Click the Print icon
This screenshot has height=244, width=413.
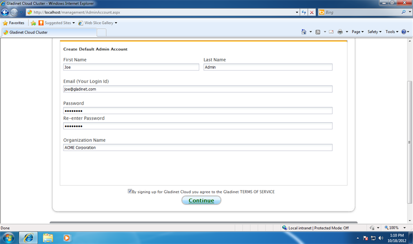[x=340, y=32]
